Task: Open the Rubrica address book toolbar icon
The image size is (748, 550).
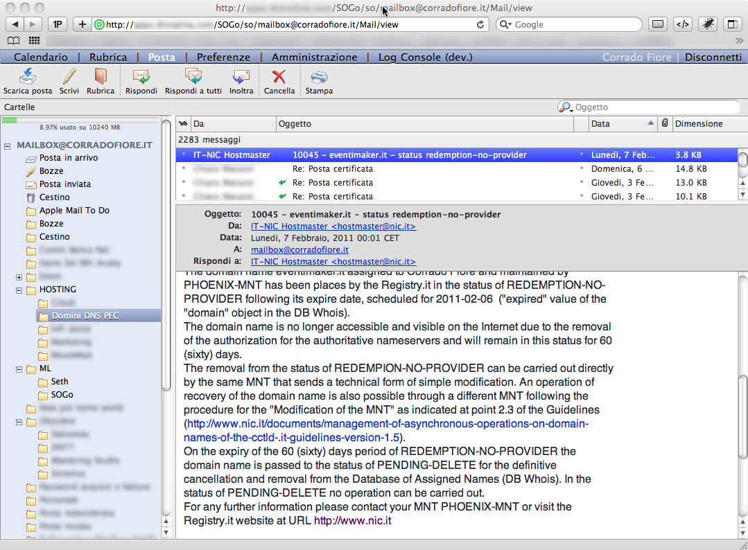Action: 101,76
